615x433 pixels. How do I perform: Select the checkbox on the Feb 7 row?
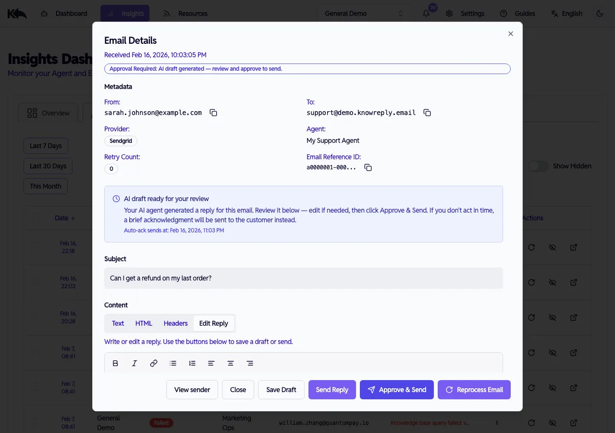tap(35, 353)
